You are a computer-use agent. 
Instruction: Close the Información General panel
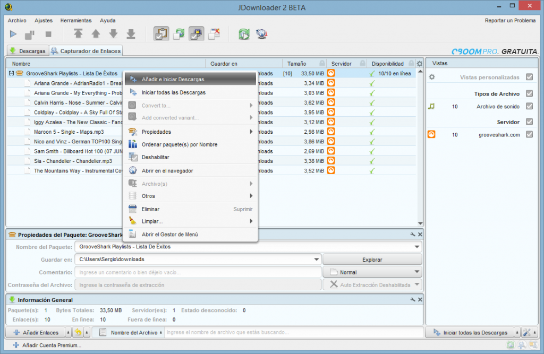click(x=420, y=299)
